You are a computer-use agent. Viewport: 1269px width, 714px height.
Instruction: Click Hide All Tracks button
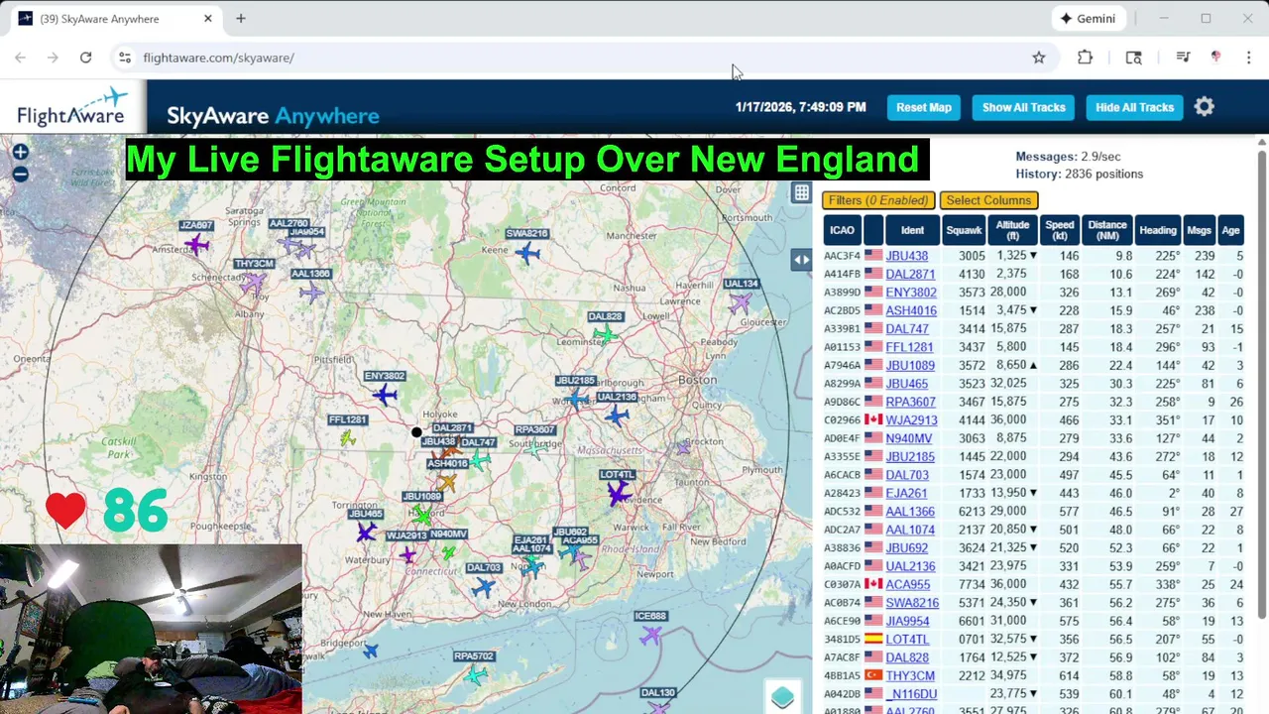[1134, 107]
